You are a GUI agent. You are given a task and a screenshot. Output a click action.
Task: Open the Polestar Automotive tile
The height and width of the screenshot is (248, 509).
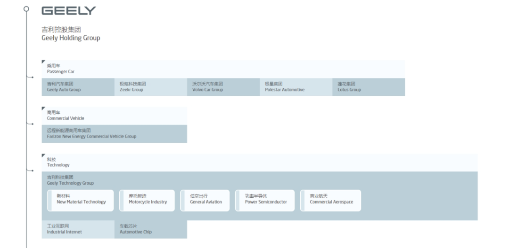296,87
